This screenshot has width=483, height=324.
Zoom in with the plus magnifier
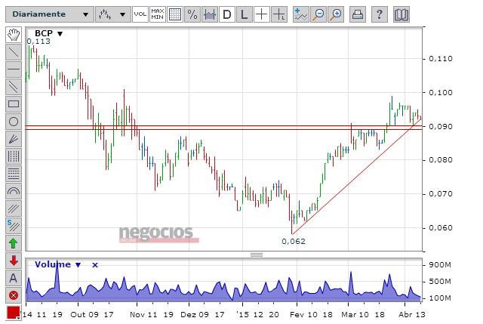point(336,14)
